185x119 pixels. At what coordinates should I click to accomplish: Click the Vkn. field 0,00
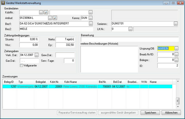click(x=29, y=45)
